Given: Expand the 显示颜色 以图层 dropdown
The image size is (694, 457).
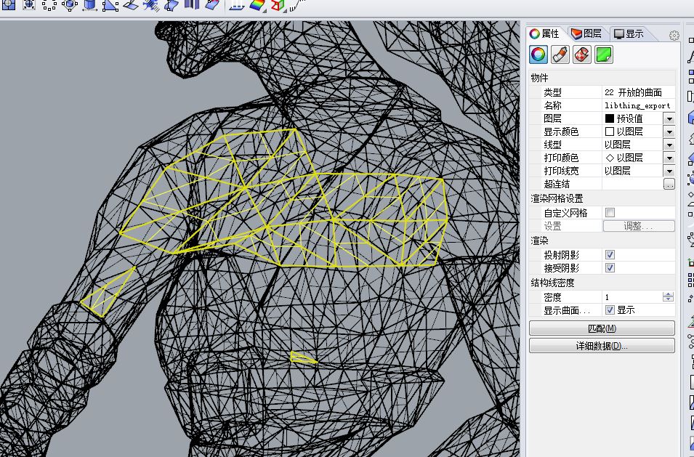Looking at the screenshot, I should (668, 132).
